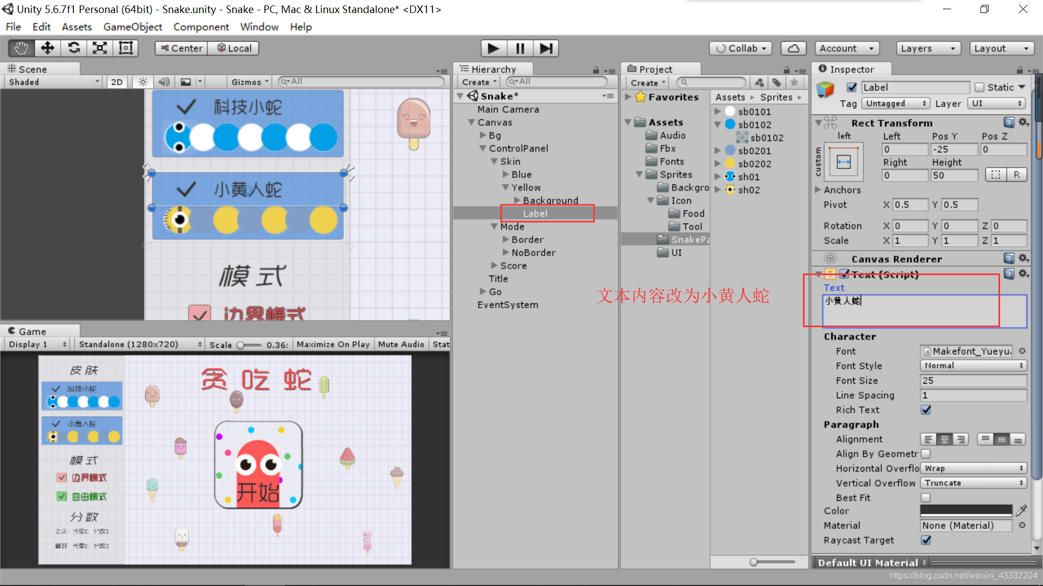Open the GameObject menu

[133, 27]
